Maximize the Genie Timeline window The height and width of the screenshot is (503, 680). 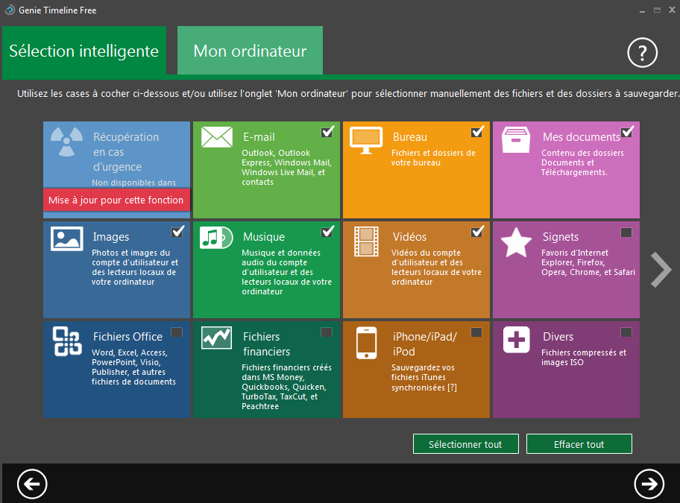[x=657, y=10]
